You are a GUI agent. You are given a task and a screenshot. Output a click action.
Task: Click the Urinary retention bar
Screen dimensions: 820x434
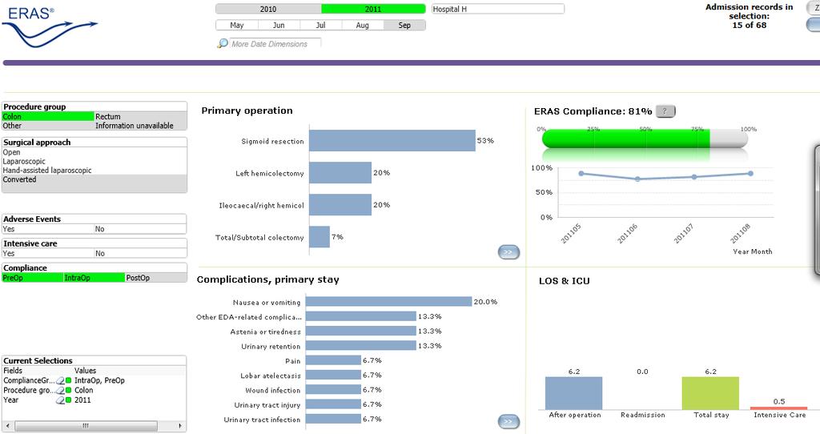click(361, 346)
